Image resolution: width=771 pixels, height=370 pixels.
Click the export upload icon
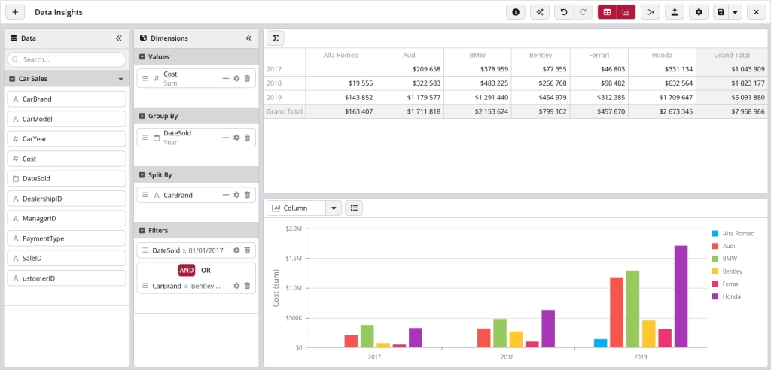click(675, 12)
